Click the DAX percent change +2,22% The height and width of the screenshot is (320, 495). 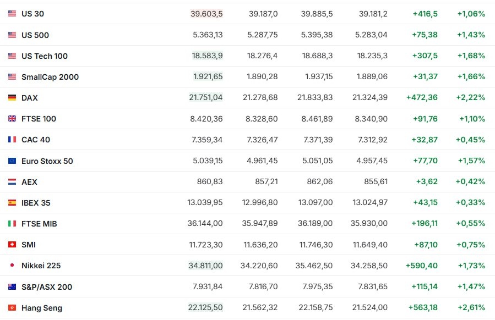470,98
